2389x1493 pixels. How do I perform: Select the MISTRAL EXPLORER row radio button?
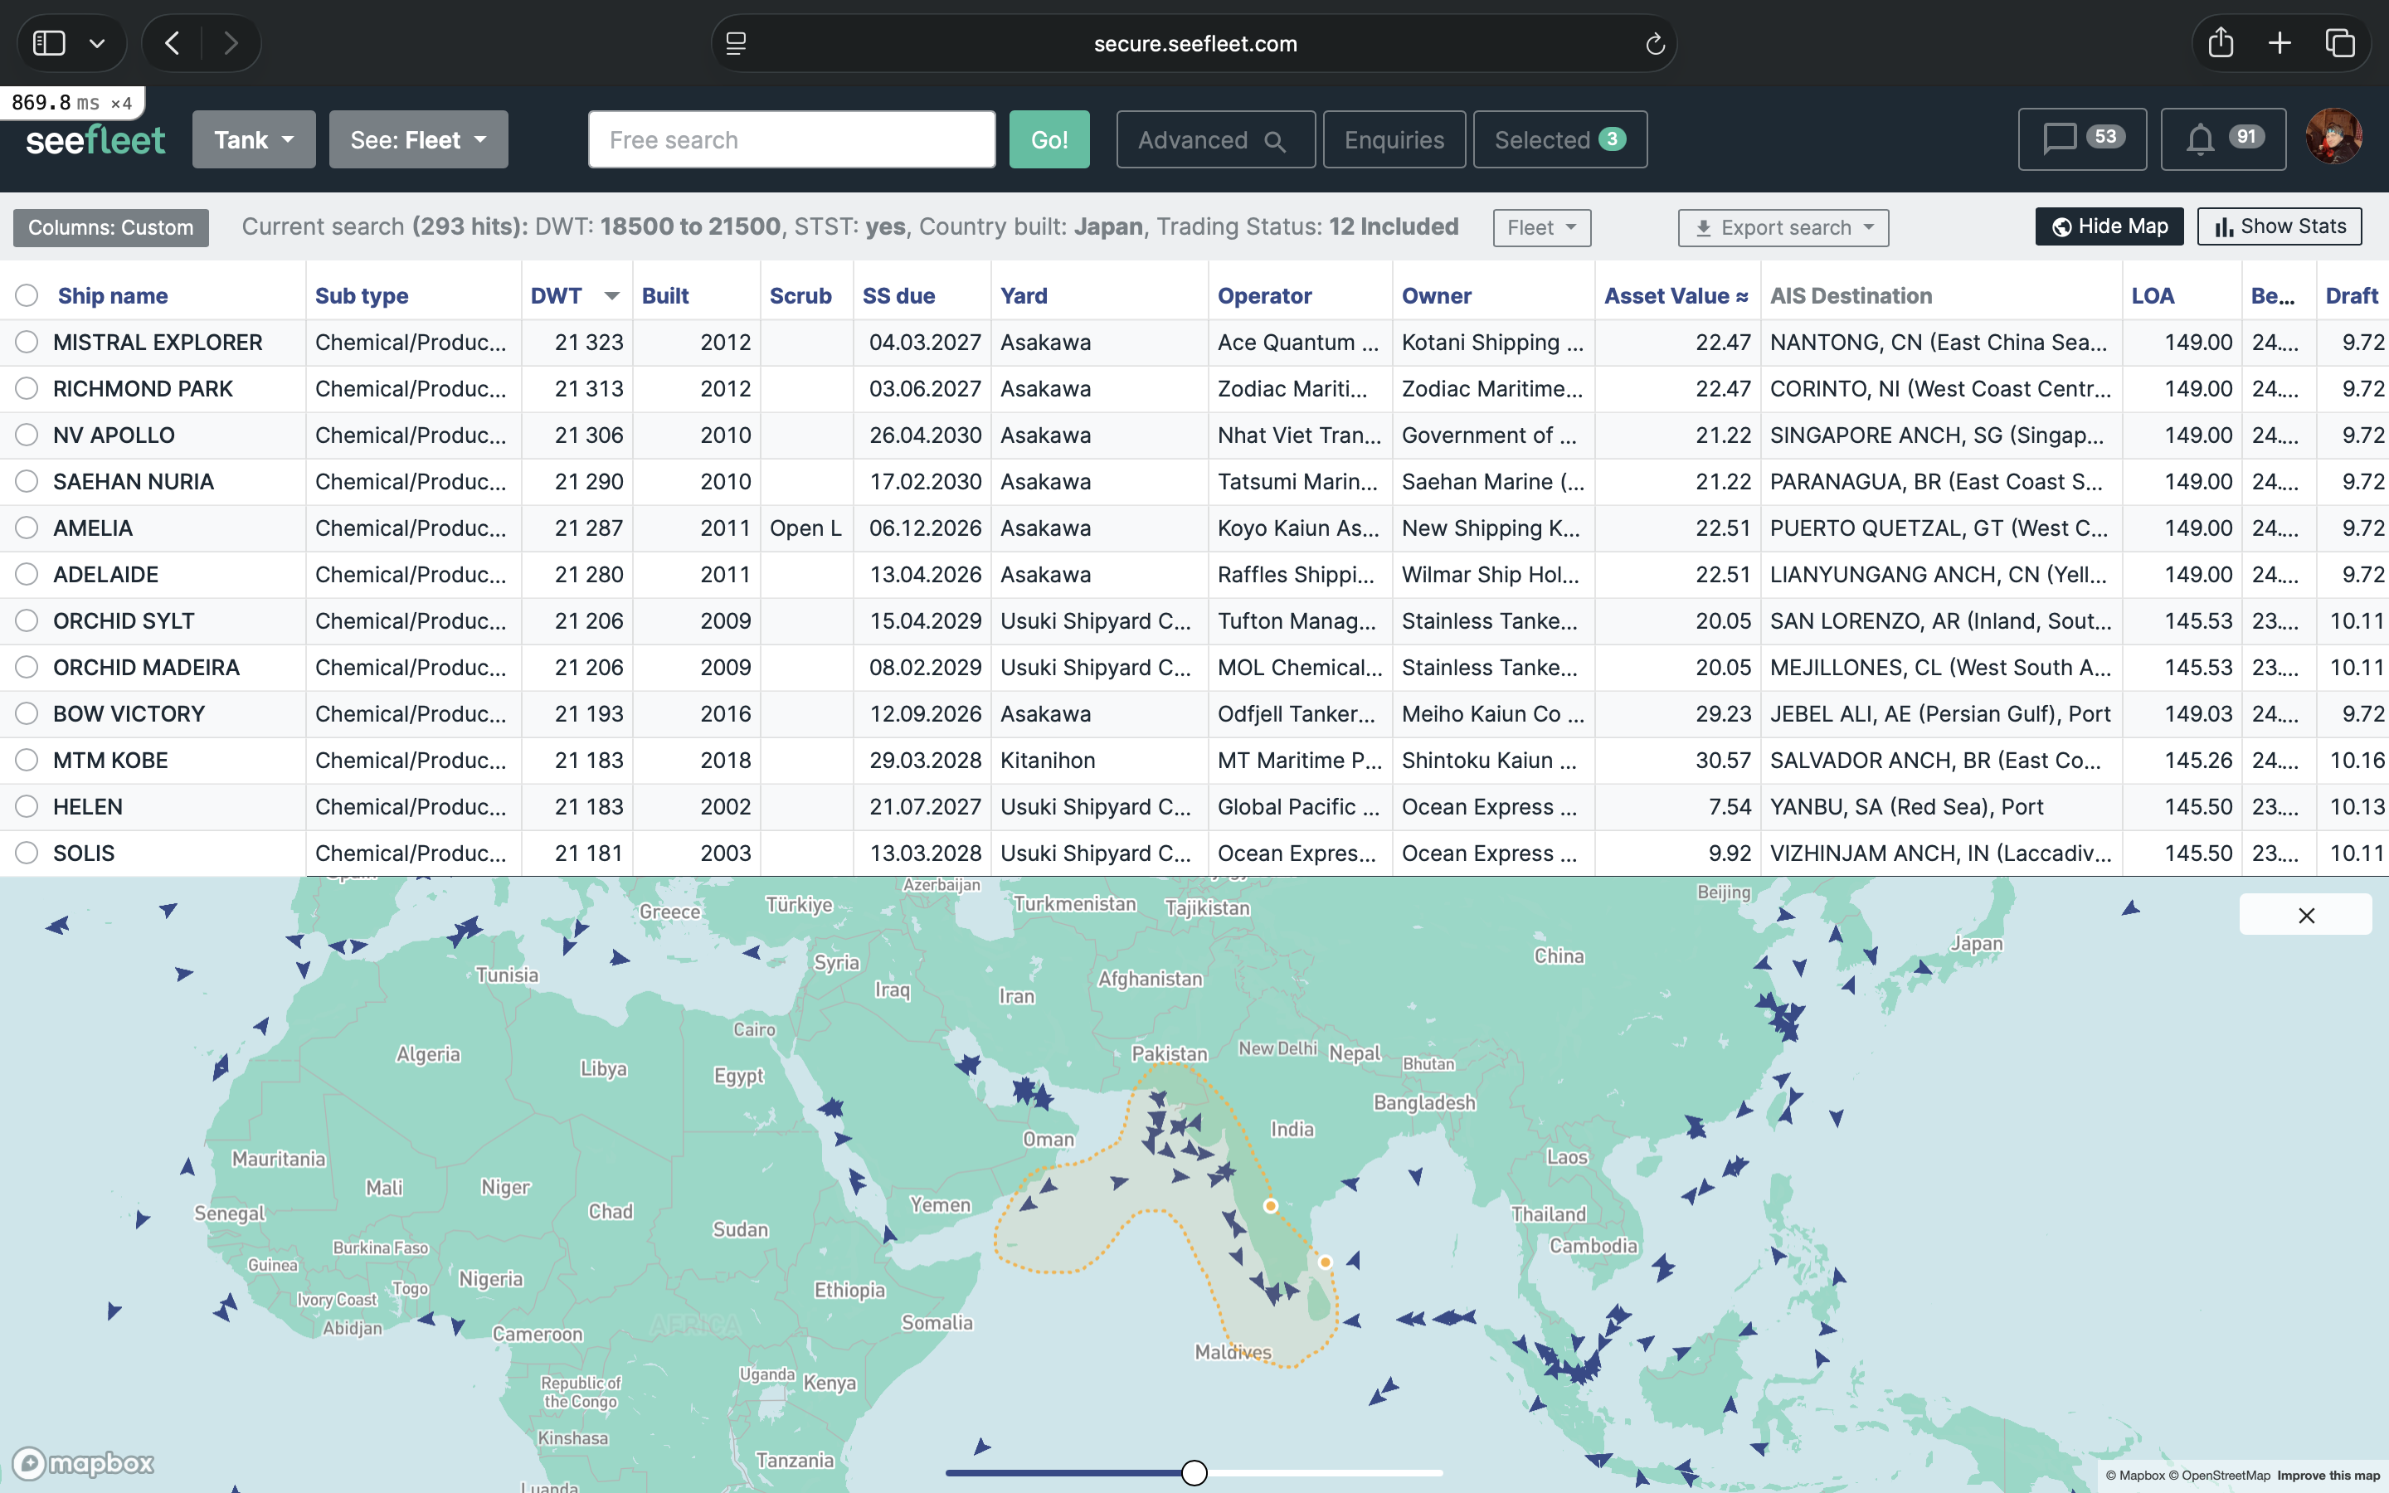(27, 342)
